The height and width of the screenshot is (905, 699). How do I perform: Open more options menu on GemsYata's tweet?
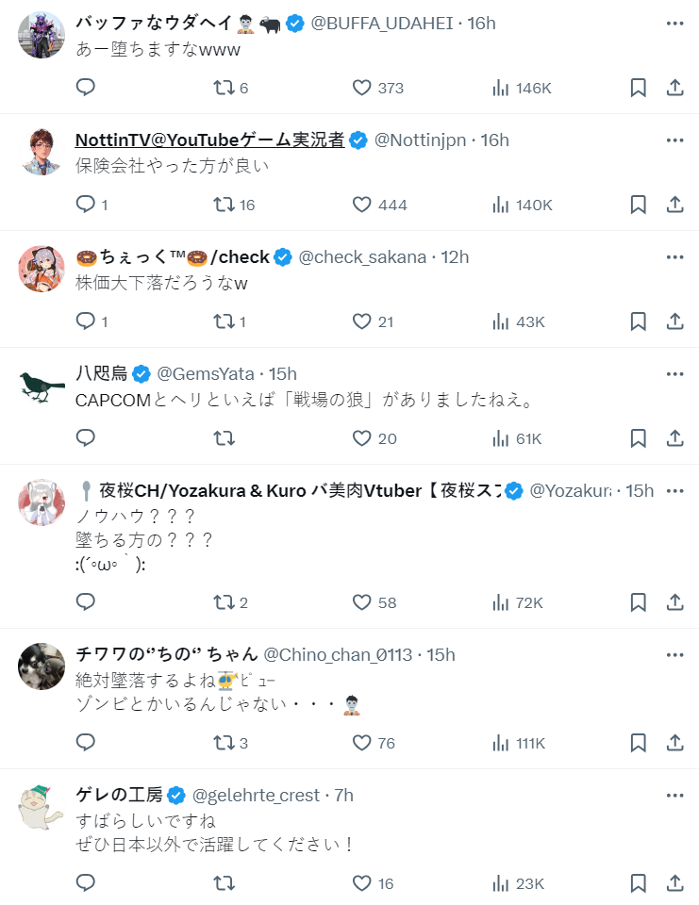(x=674, y=373)
